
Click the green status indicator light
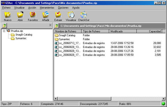(163, 104)
